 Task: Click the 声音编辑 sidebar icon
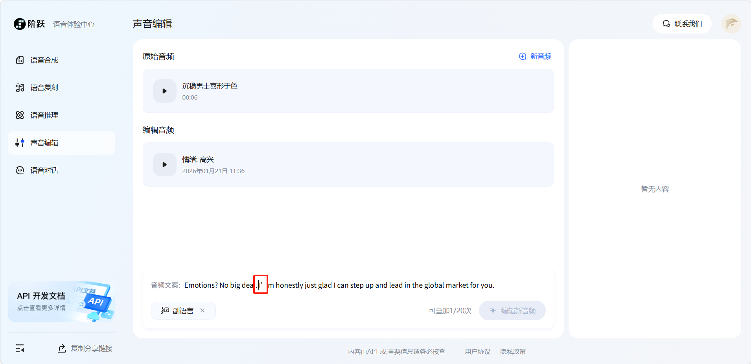point(20,143)
